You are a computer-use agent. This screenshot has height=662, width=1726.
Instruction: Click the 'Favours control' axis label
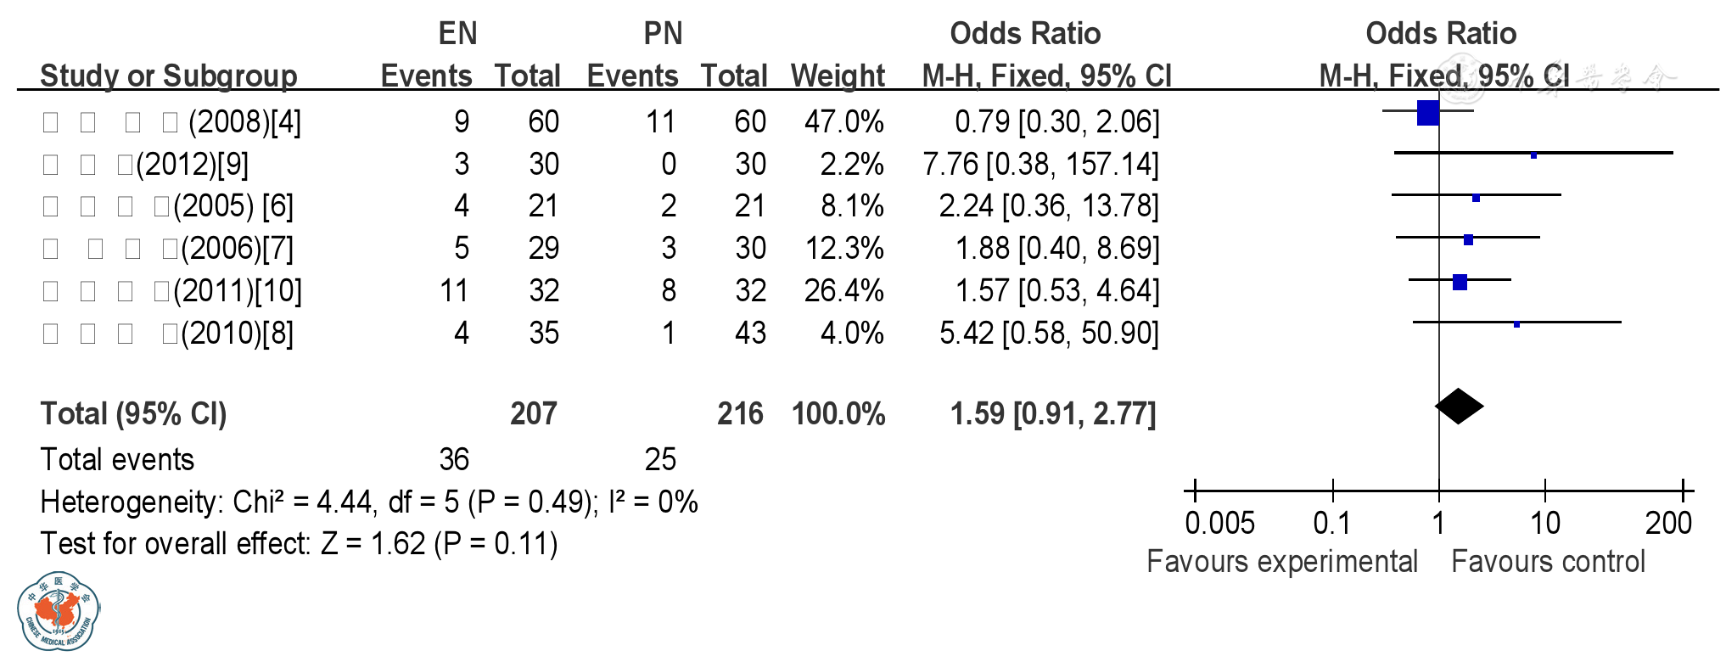1548,562
